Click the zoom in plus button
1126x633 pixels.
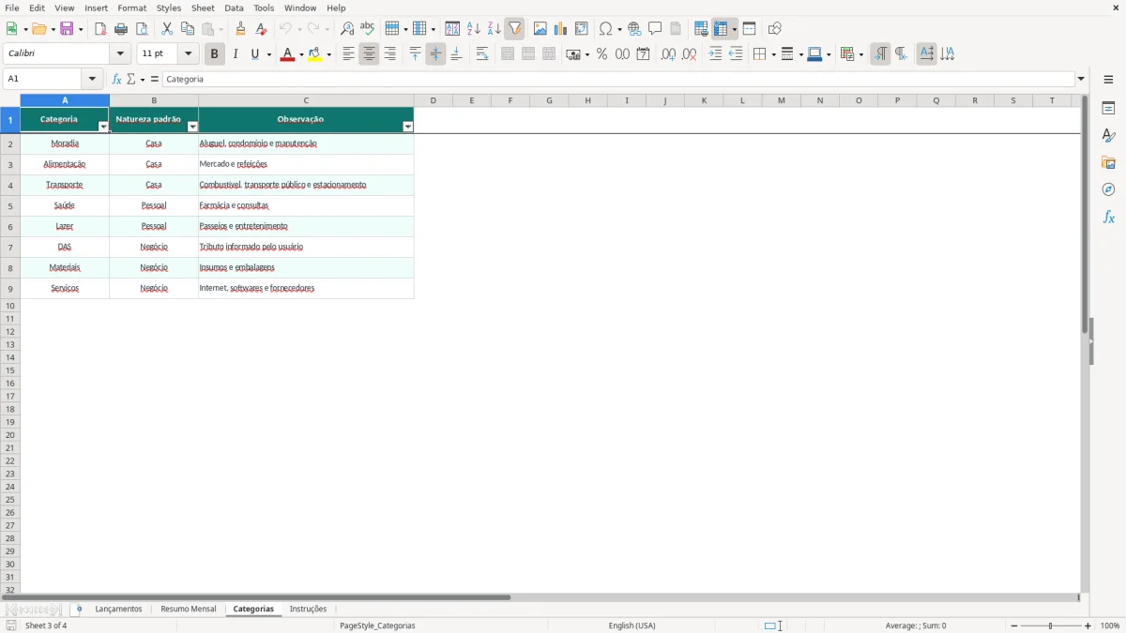(x=1088, y=625)
